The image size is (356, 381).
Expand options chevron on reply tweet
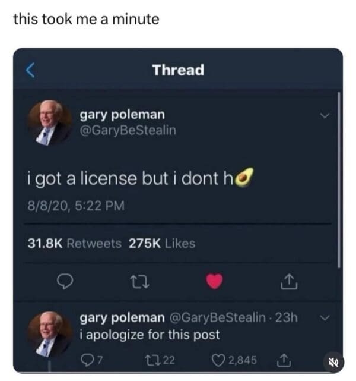(325, 317)
